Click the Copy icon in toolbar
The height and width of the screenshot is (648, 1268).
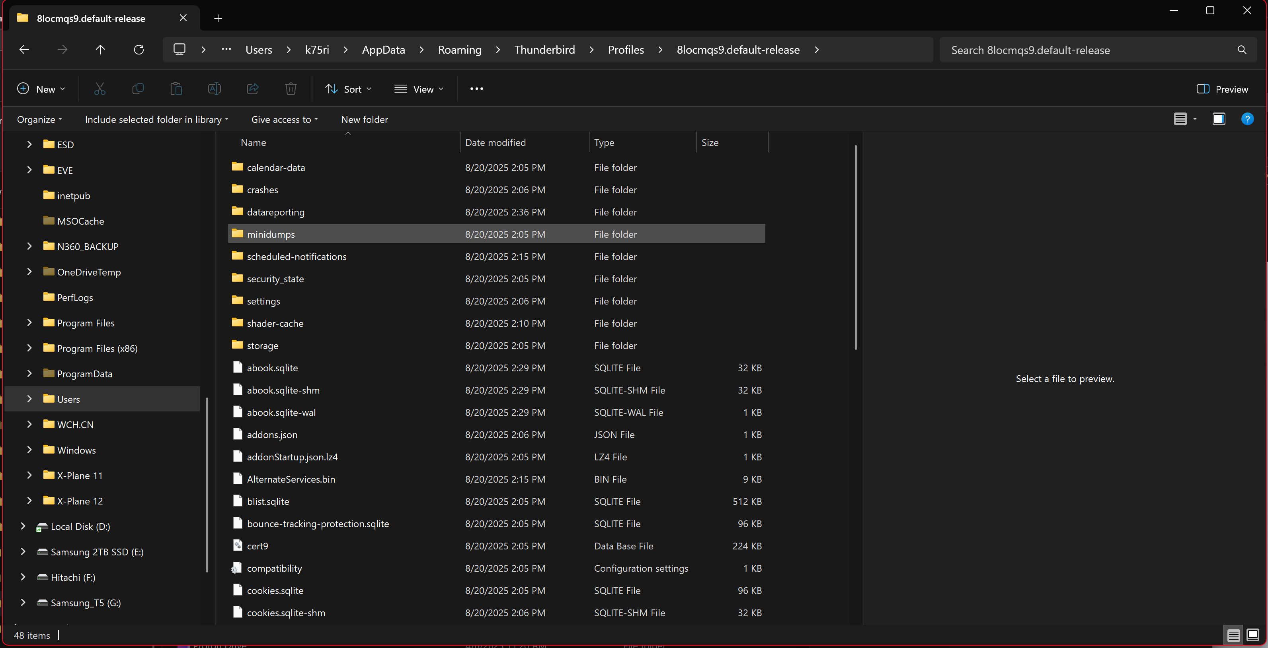138,89
